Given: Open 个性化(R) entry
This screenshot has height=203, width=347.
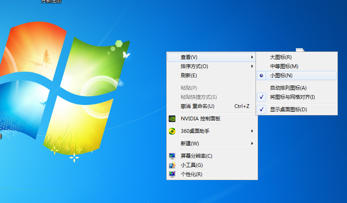Looking at the screenshot, I should point(212,174).
